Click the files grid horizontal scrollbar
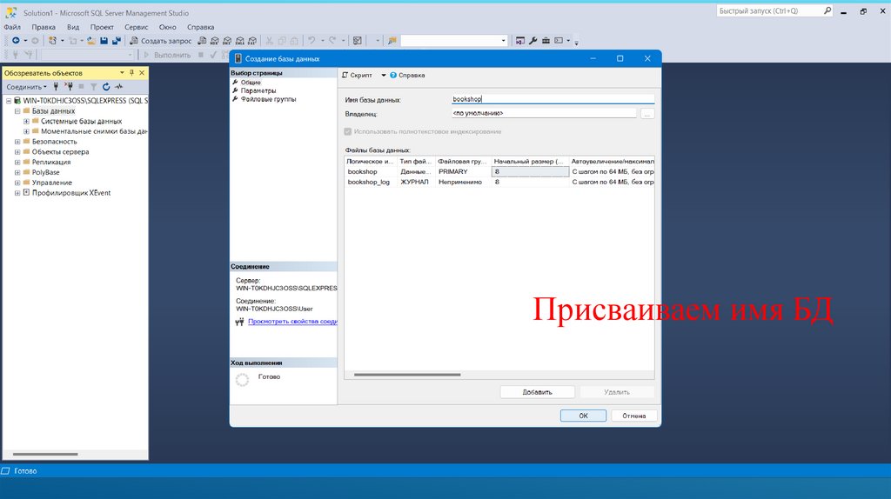Image resolution: width=891 pixels, height=499 pixels. [407, 375]
